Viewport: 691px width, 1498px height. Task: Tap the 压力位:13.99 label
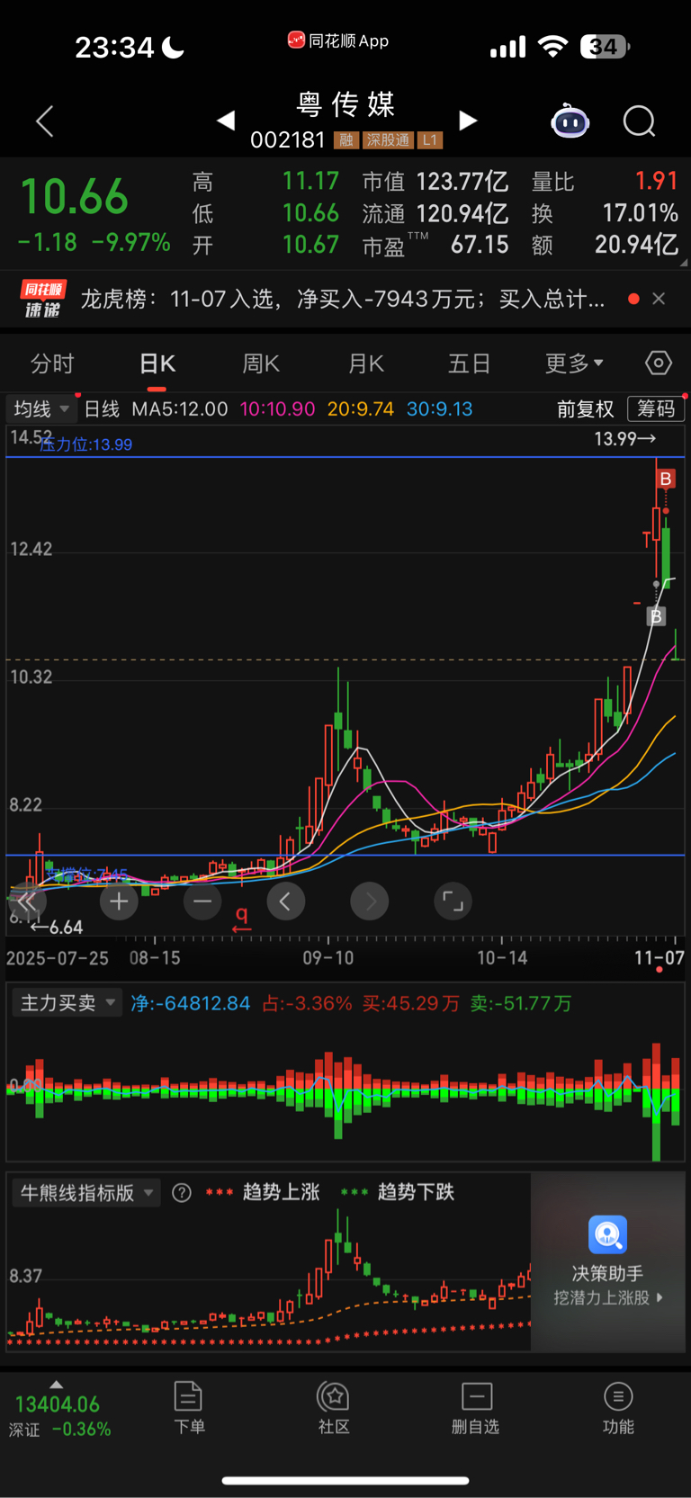tap(86, 444)
